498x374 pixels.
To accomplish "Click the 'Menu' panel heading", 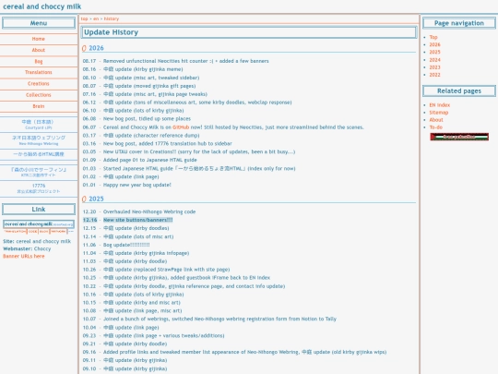I will pyautogui.click(x=39, y=23).
